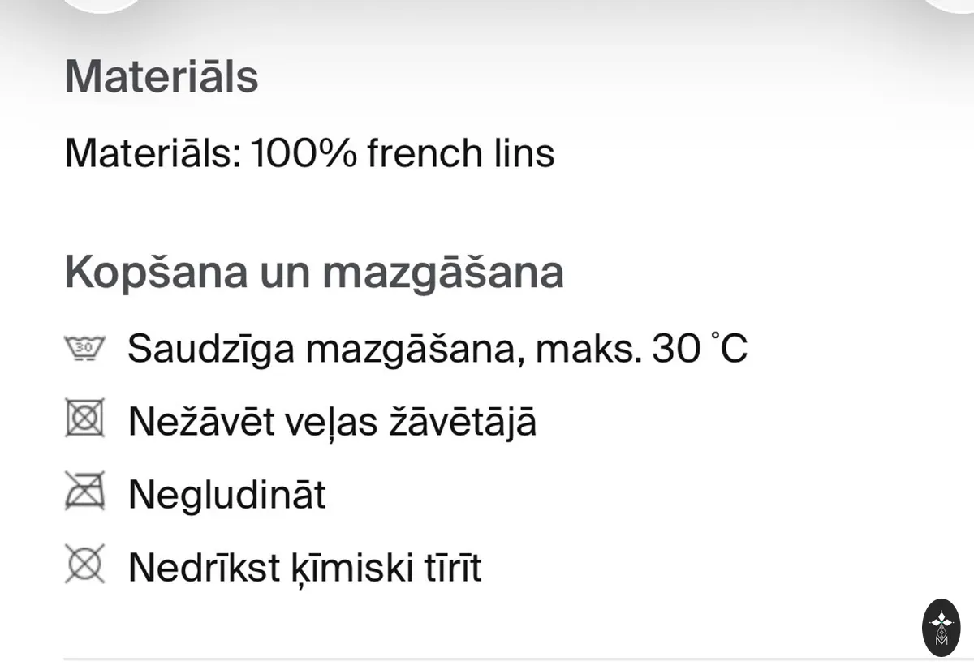Click the 100% value in material line
Screen dimensions: 974x670
click(x=304, y=152)
